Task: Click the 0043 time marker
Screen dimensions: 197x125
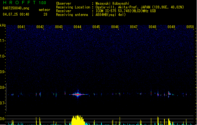Action: click(x=59, y=27)
